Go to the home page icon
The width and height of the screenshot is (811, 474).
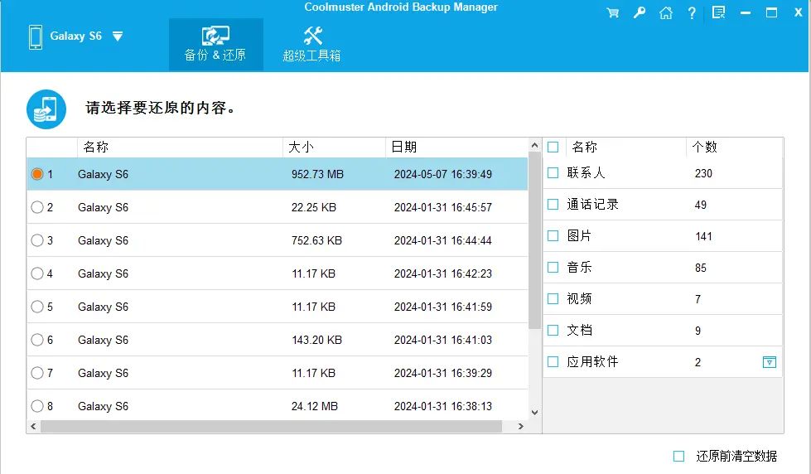[x=665, y=12]
